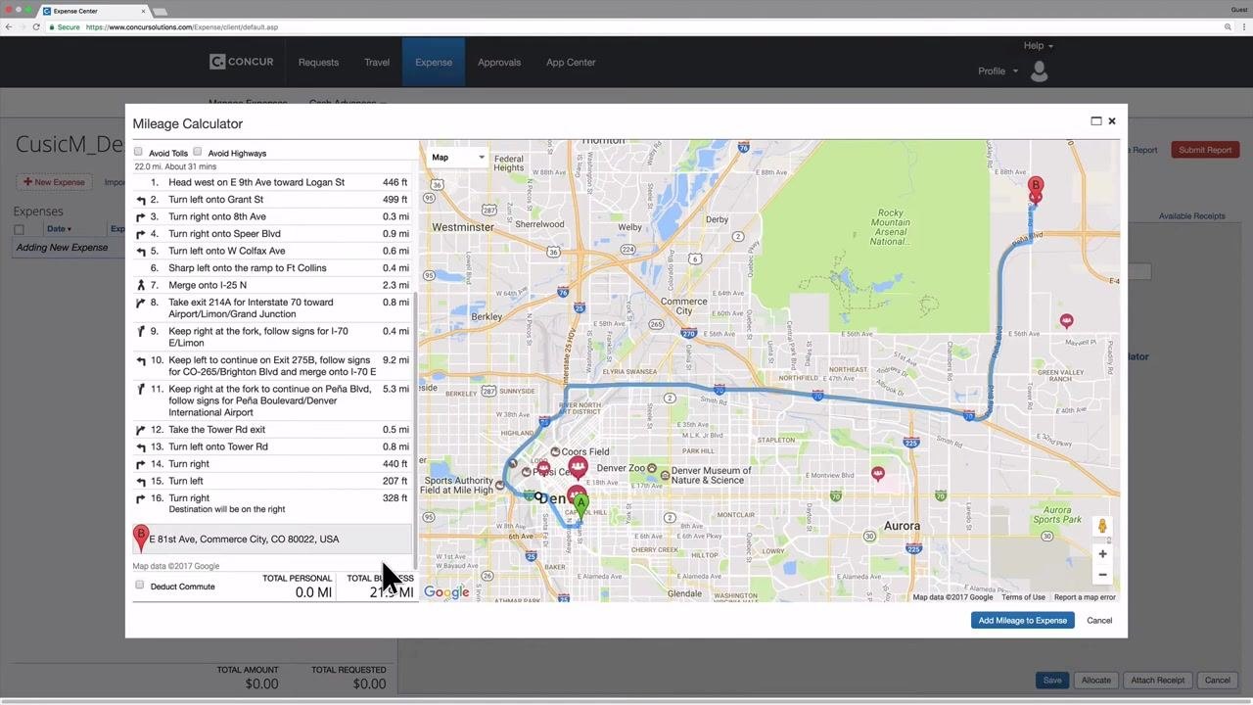
Task: Select the Expense Center browser tab
Action: 94,11
